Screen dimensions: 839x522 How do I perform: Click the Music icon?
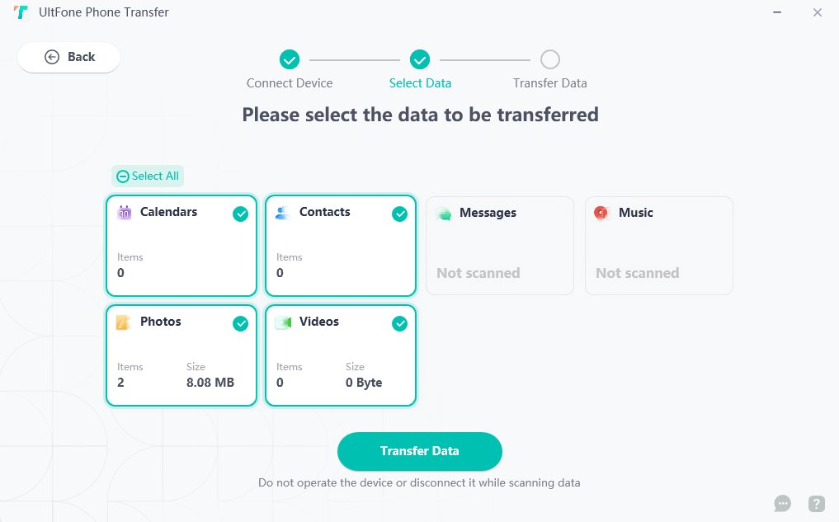click(x=603, y=213)
